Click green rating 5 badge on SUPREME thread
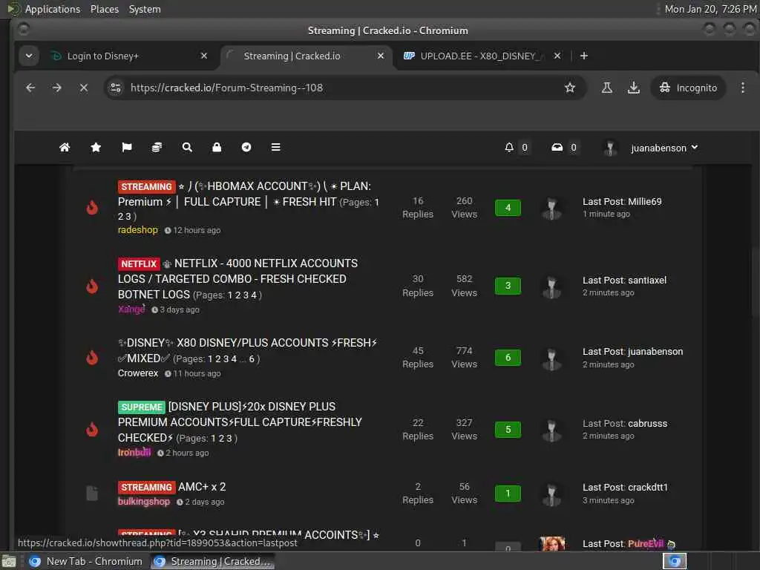The width and height of the screenshot is (760, 570). click(508, 430)
